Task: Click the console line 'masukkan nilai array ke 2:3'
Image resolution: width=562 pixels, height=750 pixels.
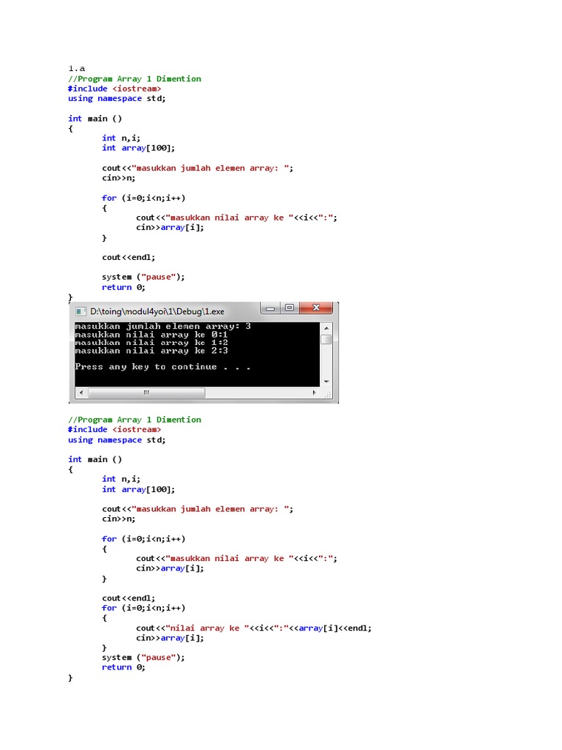Action: pos(151,351)
